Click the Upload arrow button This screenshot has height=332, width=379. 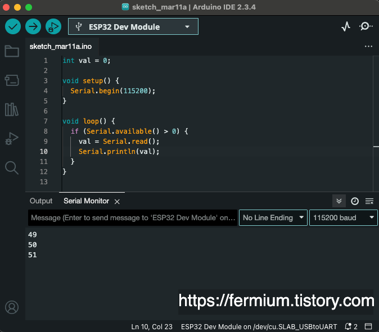click(x=33, y=26)
